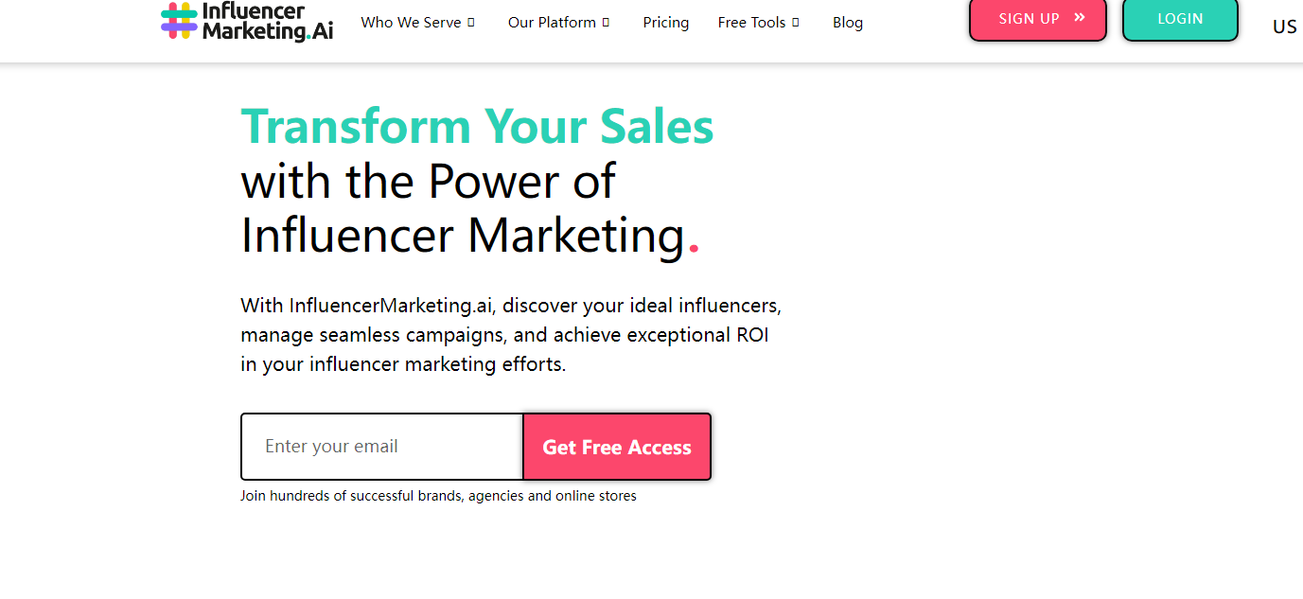Expand the arrow next to Free Tools
The width and height of the screenshot is (1303, 599).
[796, 22]
